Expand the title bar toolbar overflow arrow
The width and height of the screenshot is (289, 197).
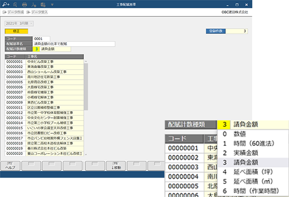pos(52,5)
